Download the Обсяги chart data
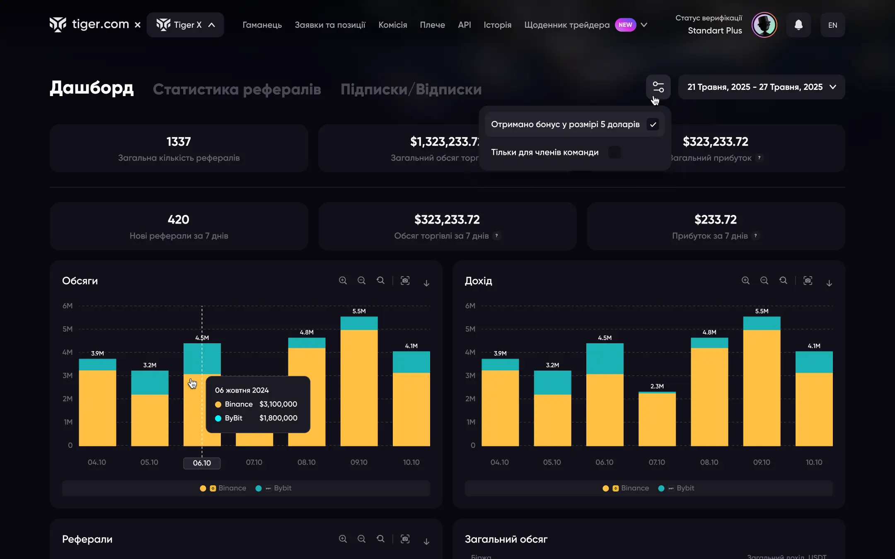This screenshot has width=895, height=559. tap(426, 283)
